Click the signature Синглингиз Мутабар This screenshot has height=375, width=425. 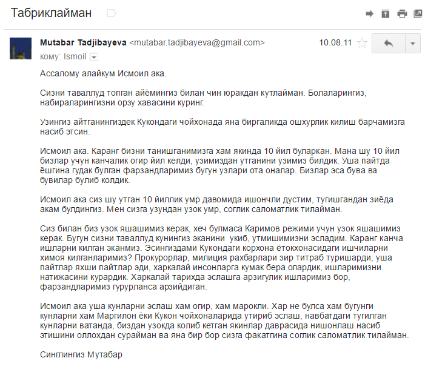pos(81,354)
